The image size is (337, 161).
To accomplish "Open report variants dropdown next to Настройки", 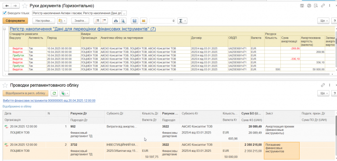I will (62, 21).
